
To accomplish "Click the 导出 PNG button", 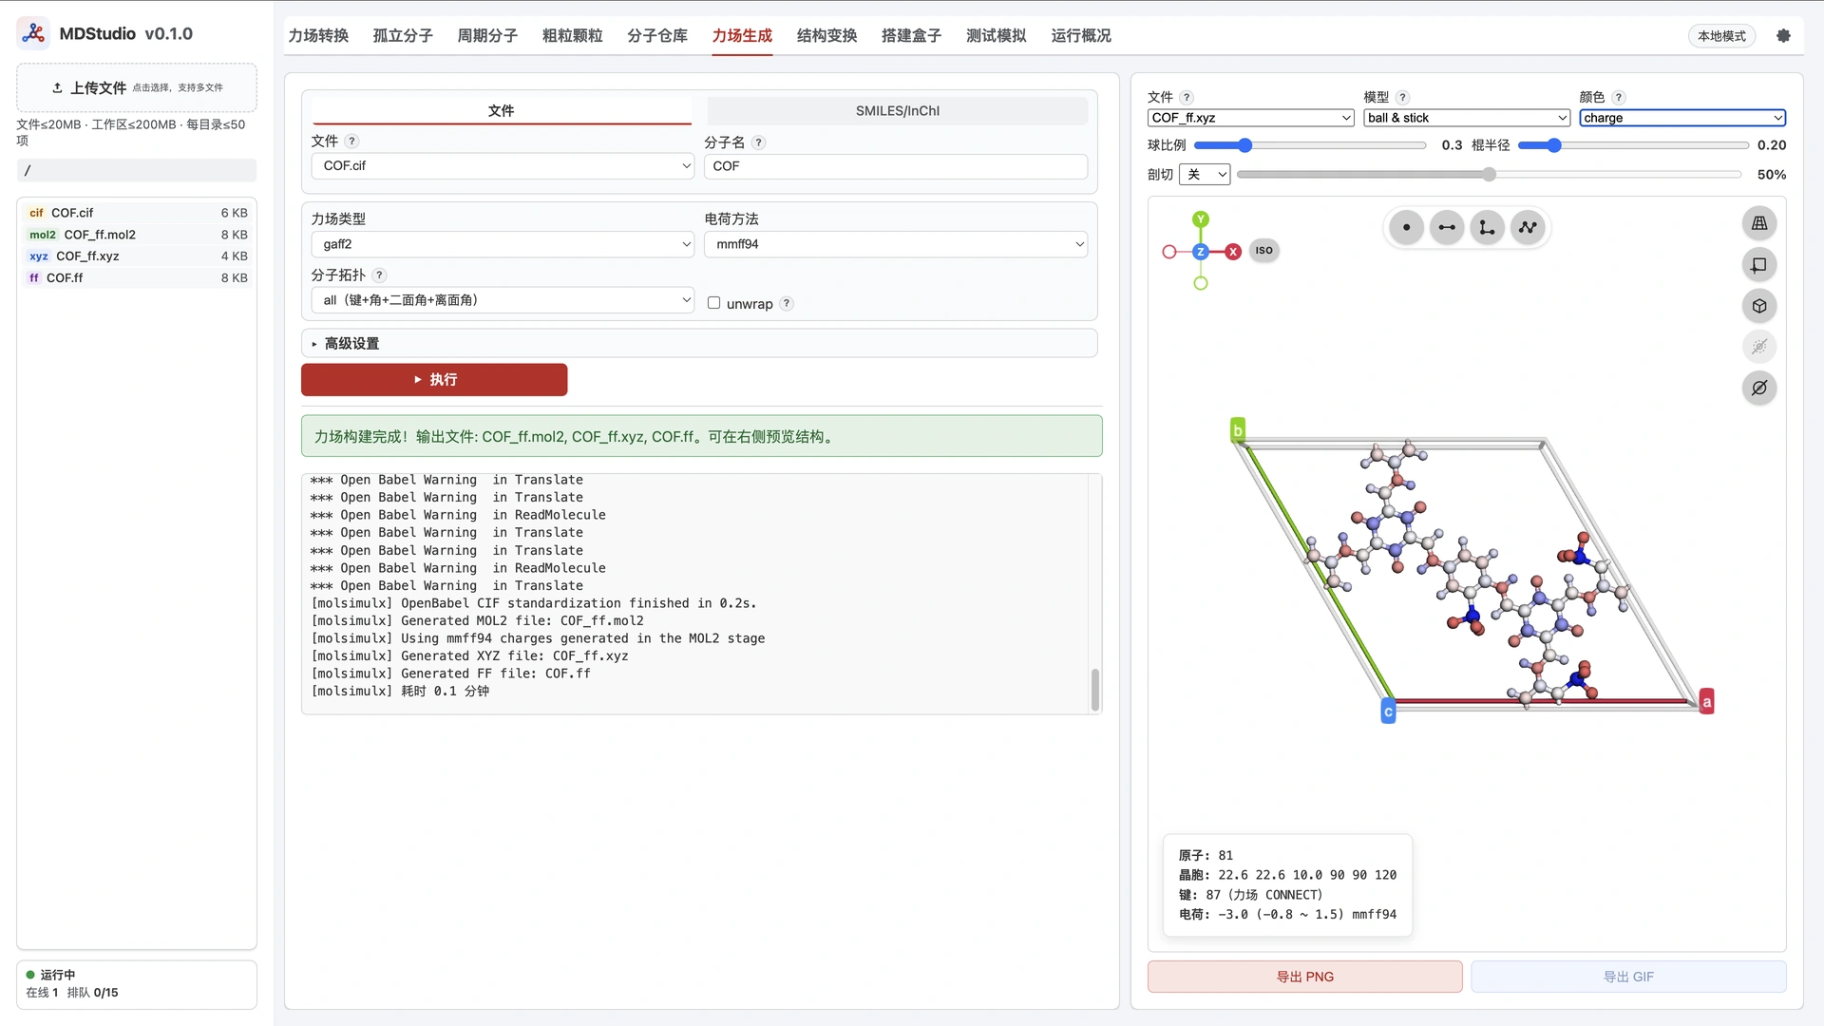I will click(x=1305, y=977).
